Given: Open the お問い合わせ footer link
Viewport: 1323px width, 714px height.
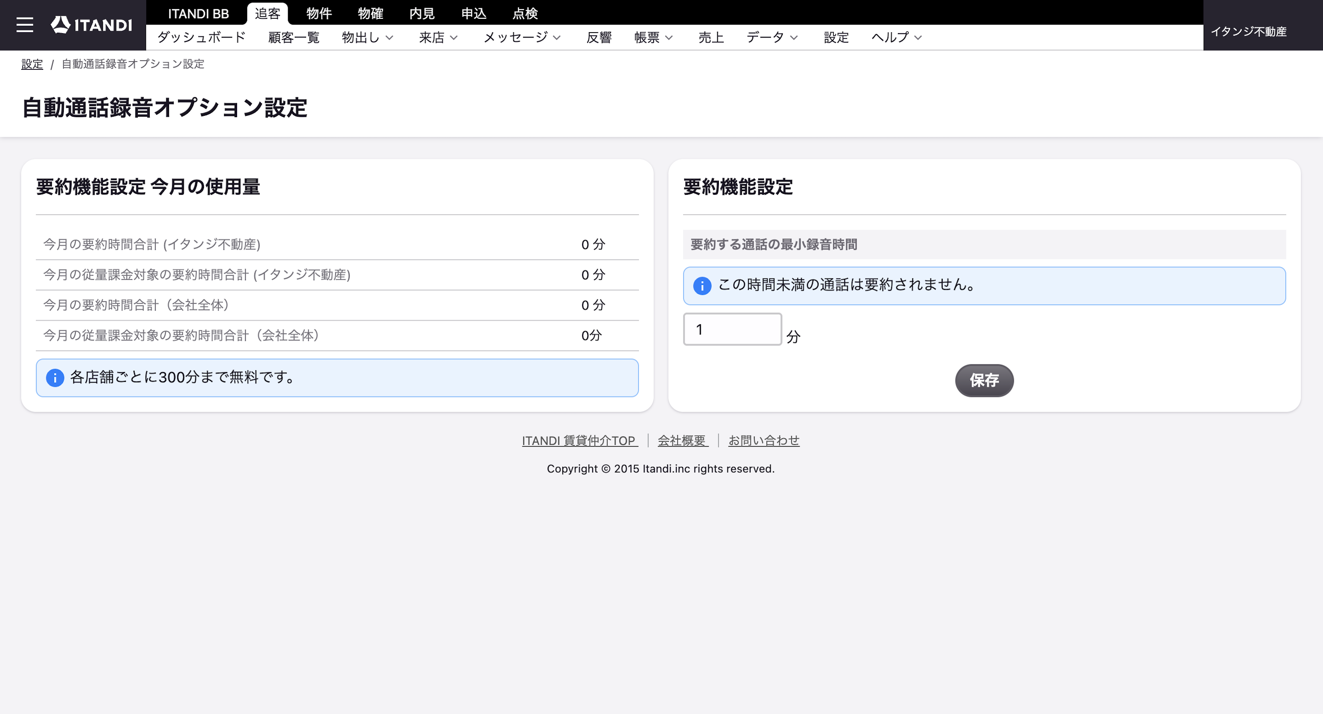Looking at the screenshot, I should [x=763, y=441].
